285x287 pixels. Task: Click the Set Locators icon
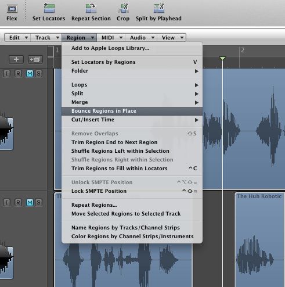(x=49, y=8)
